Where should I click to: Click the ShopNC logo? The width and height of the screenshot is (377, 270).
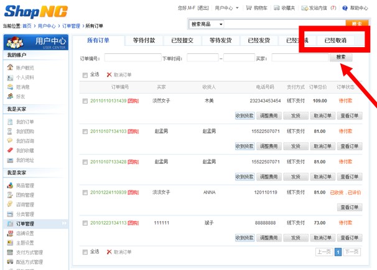pyautogui.click(x=36, y=12)
